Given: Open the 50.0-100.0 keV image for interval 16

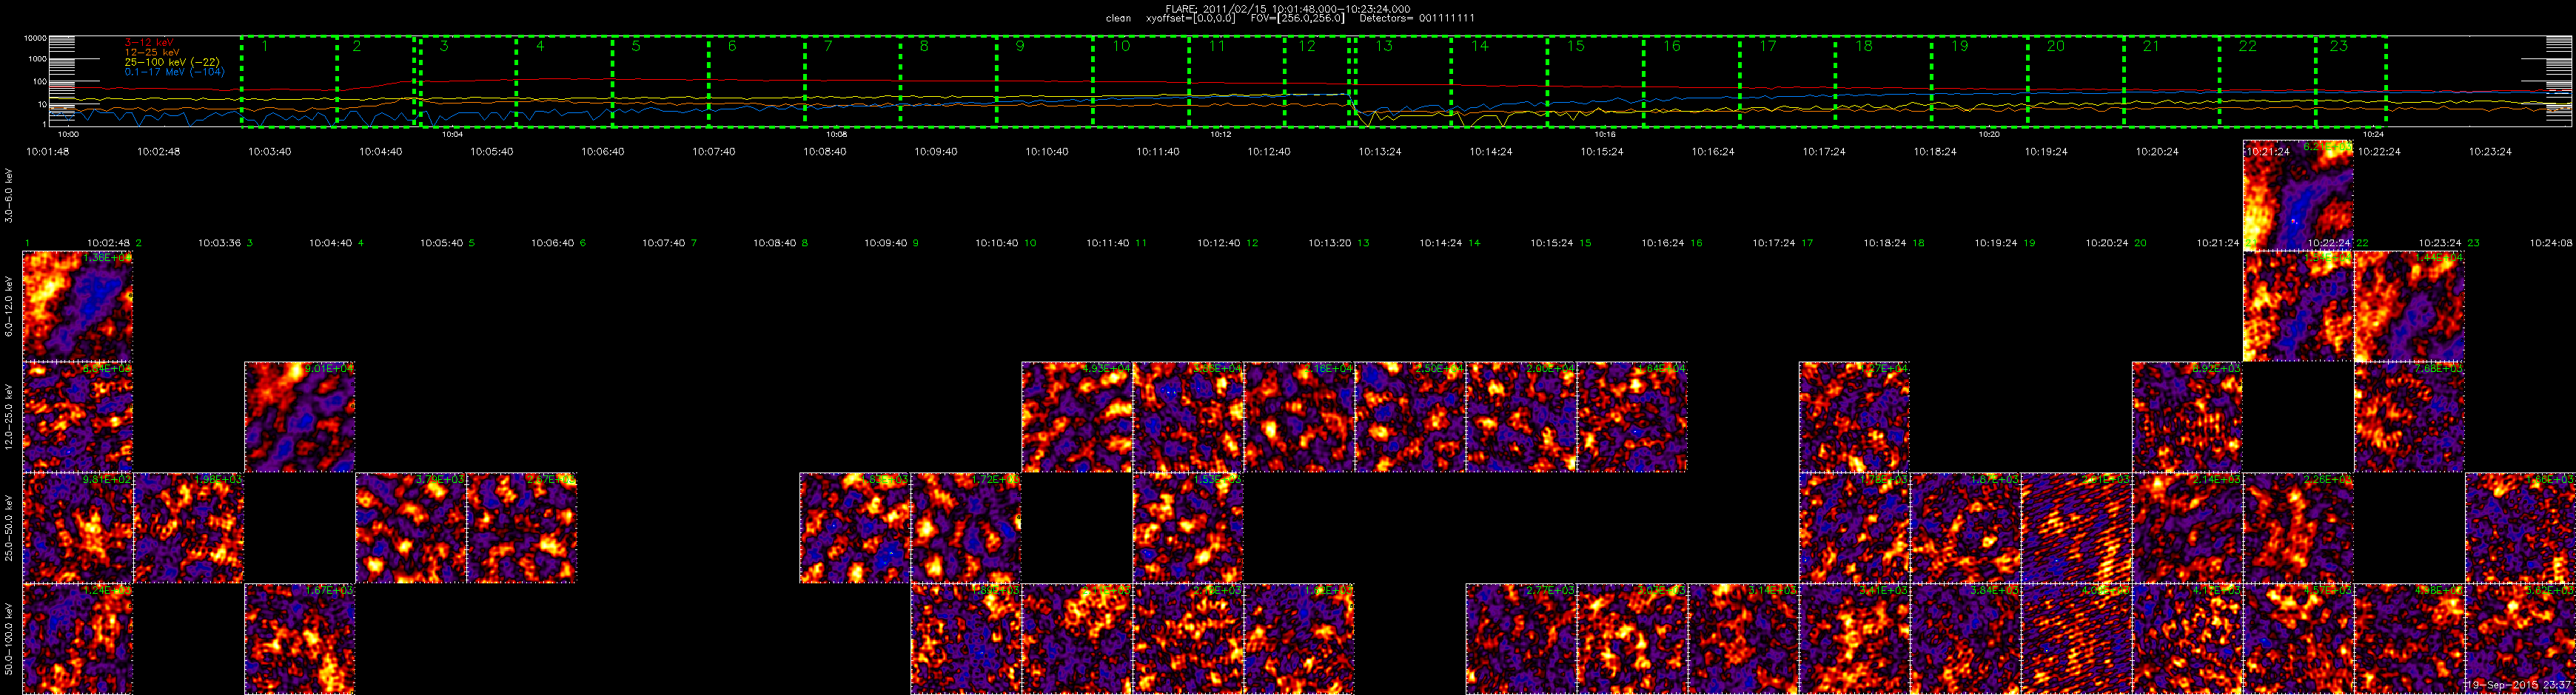Looking at the screenshot, I should point(1742,639).
